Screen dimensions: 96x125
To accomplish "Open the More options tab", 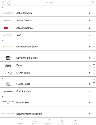I will point(75,122).
